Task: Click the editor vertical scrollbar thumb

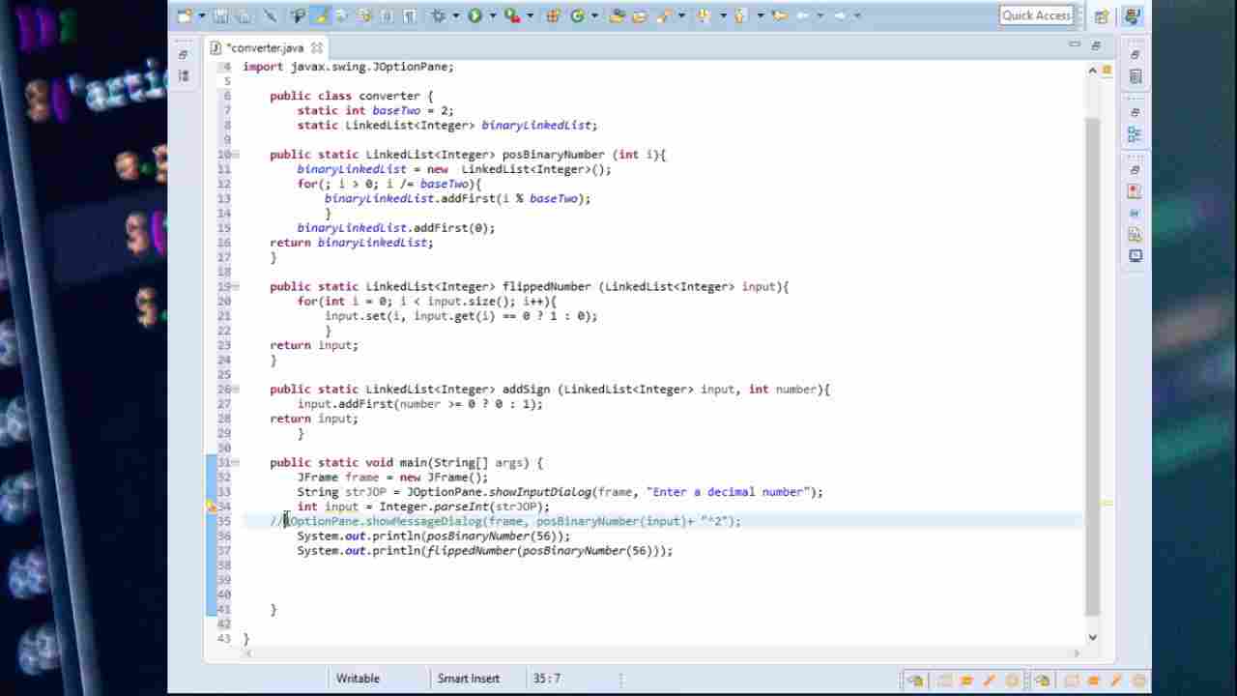Action: click(1093, 365)
